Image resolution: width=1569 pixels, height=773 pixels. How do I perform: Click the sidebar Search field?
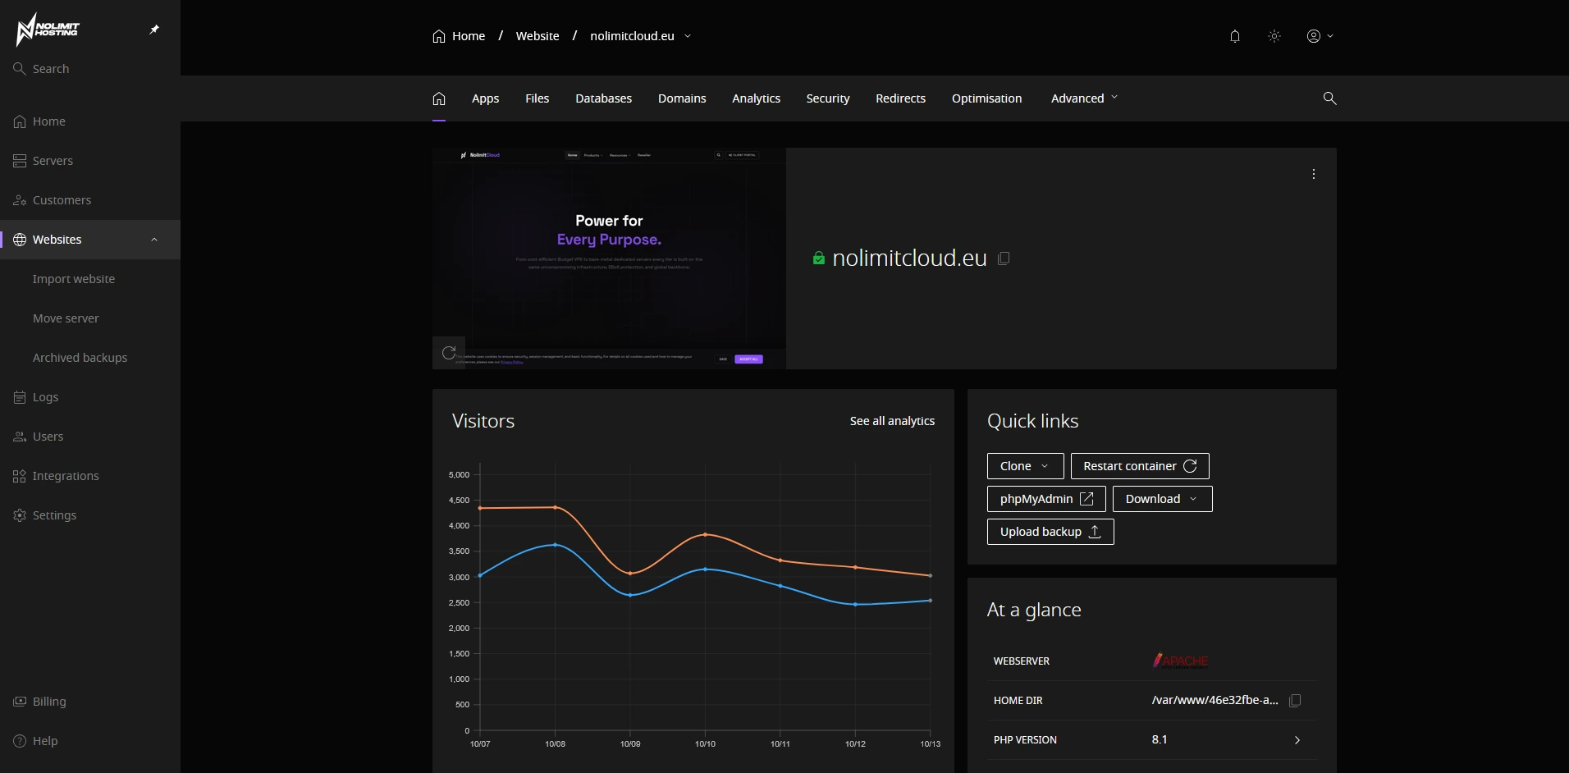tap(90, 69)
